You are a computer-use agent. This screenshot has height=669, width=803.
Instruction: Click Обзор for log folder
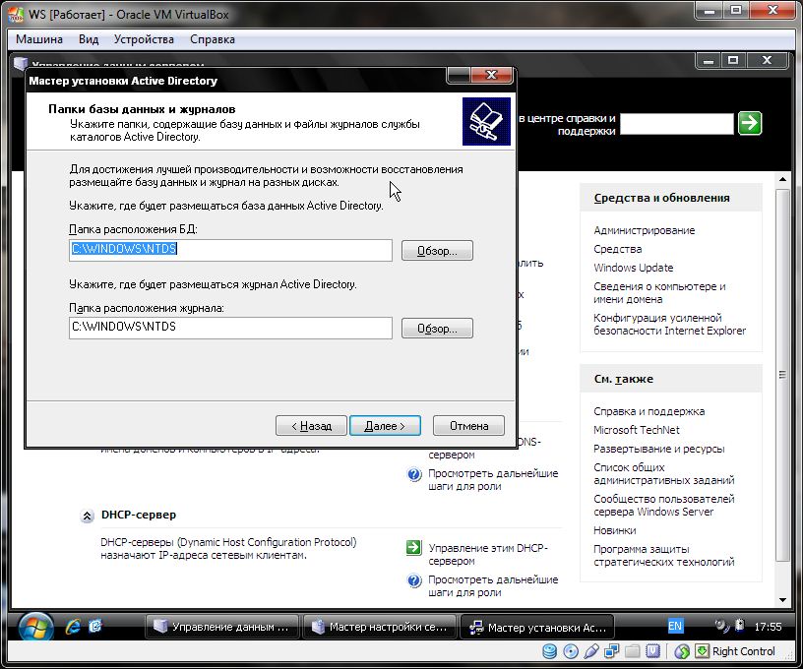437,329
